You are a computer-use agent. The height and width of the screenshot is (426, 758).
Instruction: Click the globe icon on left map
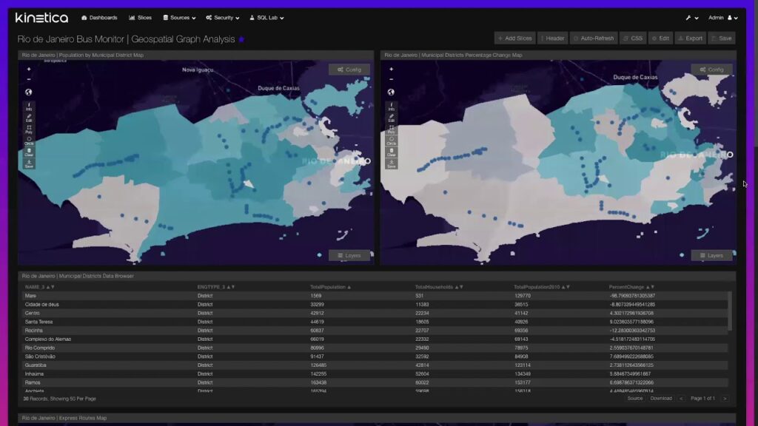pos(29,92)
